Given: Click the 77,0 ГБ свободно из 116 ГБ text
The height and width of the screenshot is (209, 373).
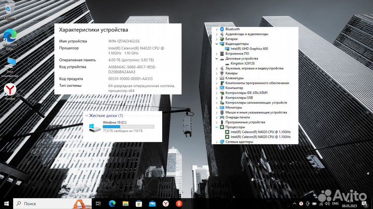Looking at the screenshot, I should click(123, 131).
